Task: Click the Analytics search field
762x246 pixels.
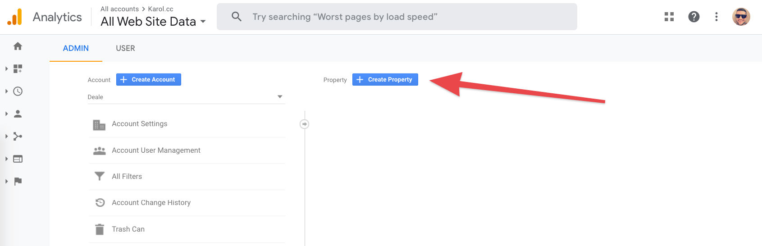Action: coord(397,17)
